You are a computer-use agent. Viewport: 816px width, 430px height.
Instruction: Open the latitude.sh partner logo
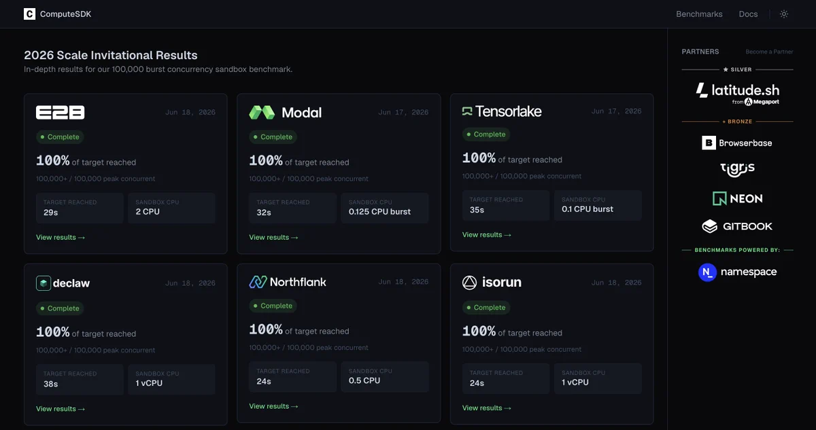click(737, 94)
